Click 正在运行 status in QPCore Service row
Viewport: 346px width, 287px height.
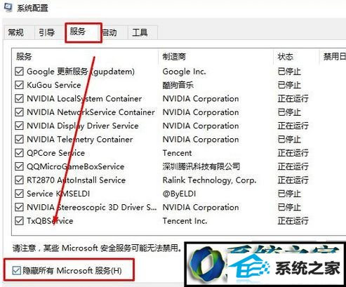[x=293, y=153]
